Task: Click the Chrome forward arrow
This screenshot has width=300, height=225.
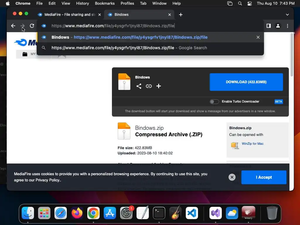Action: point(22,26)
